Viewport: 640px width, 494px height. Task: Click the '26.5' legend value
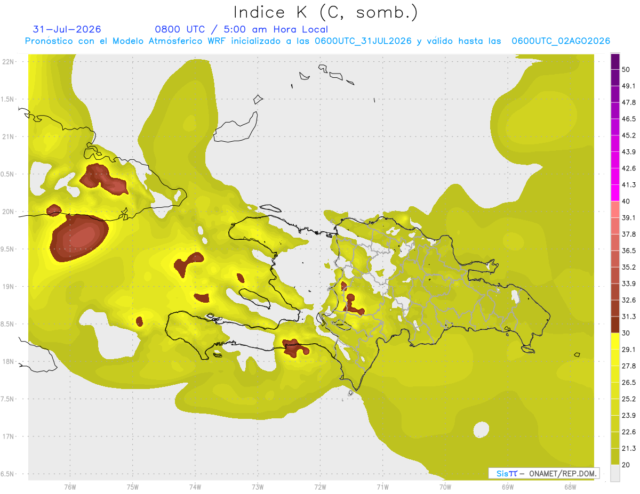[x=628, y=382]
